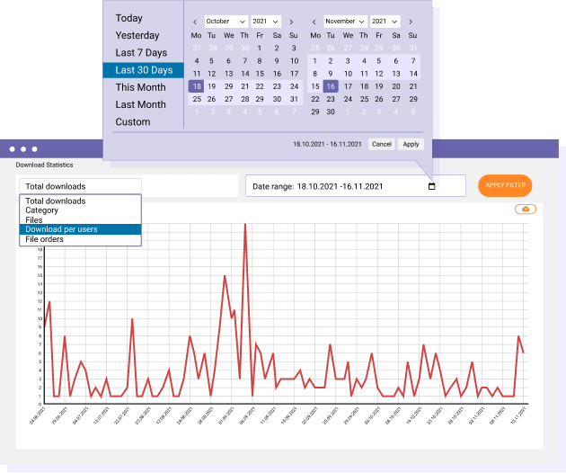This screenshot has height=473, width=566.
Task: Open the Total downloads statistics selector
Action: pos(80,186)
